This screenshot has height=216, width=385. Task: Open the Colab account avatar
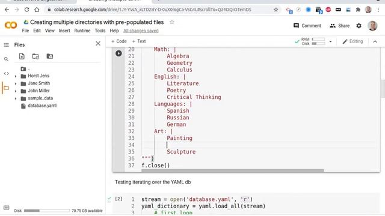pyautogui.click(x=372, y=25)
